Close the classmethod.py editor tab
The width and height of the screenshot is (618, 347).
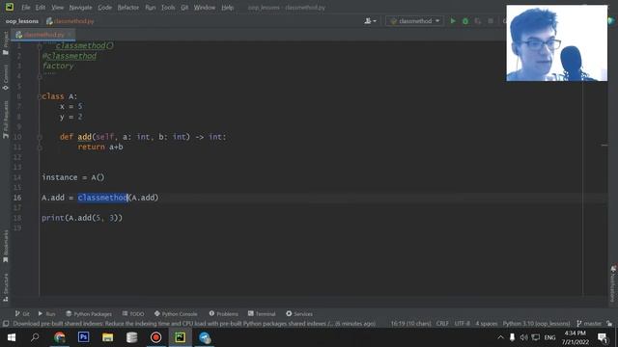[x=70, y=35]
